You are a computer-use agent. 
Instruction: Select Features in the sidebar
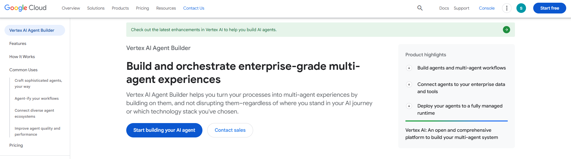(x=18, y=43)
